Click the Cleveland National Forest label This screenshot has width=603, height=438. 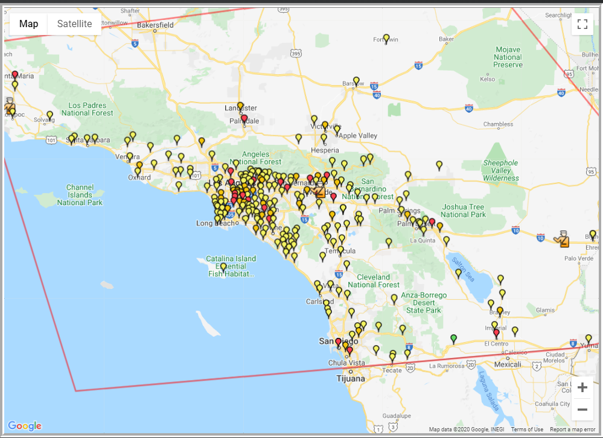click(374, 281)
